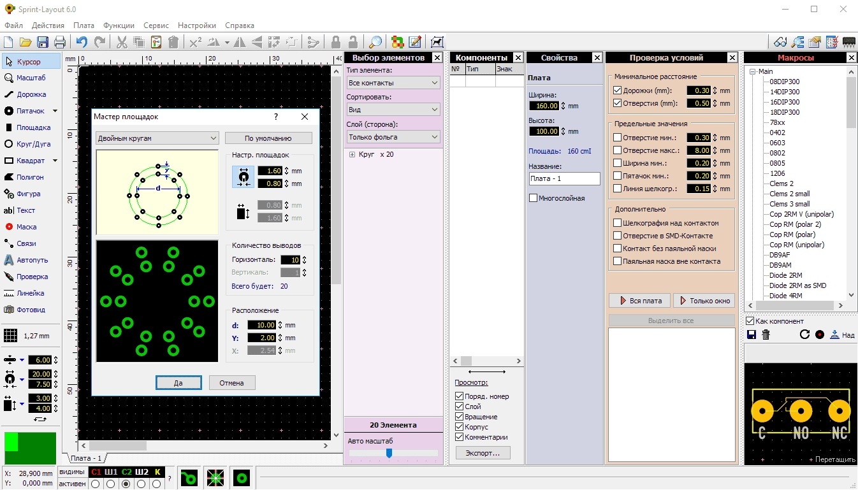The height and width of the screenshot is (490, 858).
Task: Select the Дорожка track tool
Action: click(x=31, y=94)
